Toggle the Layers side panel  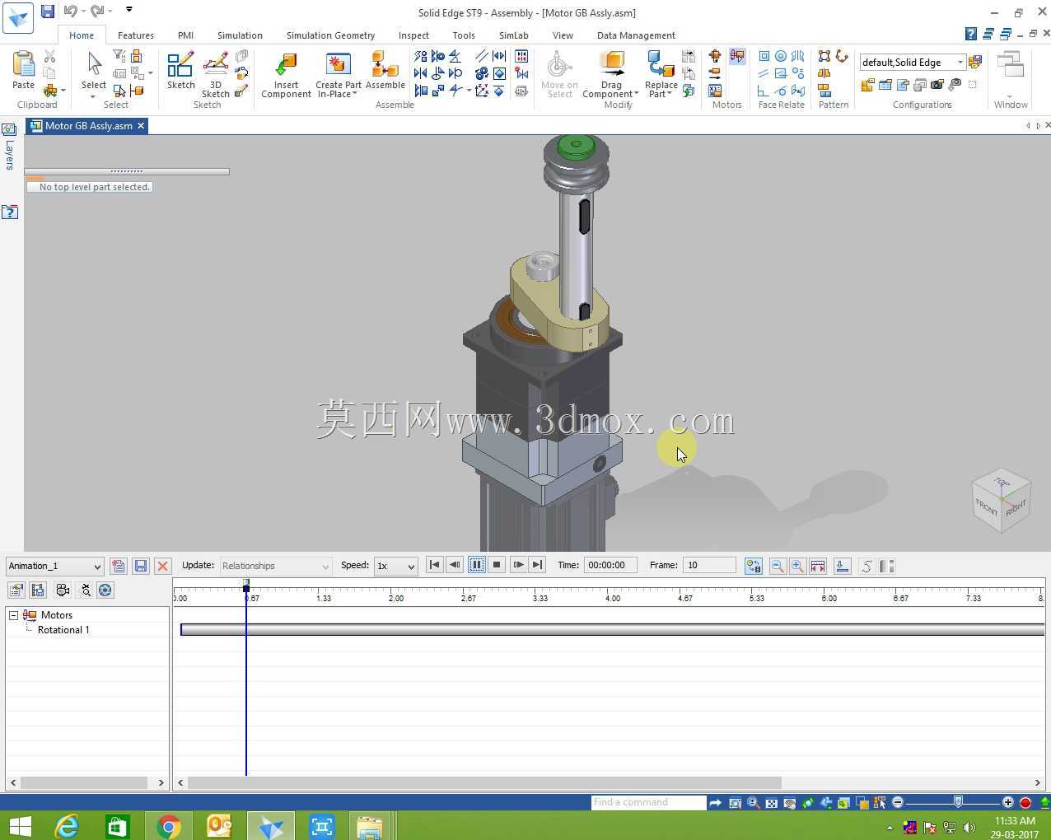[9, 147]
